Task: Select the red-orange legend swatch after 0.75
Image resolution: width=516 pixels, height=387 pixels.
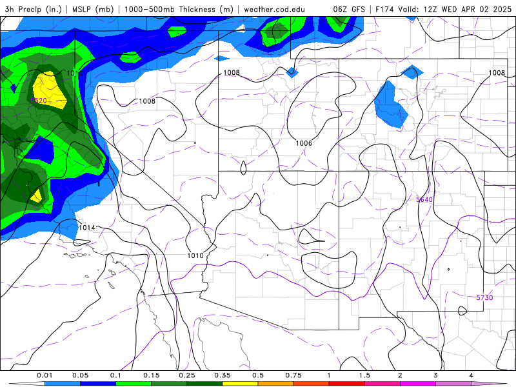Action: 312,384
